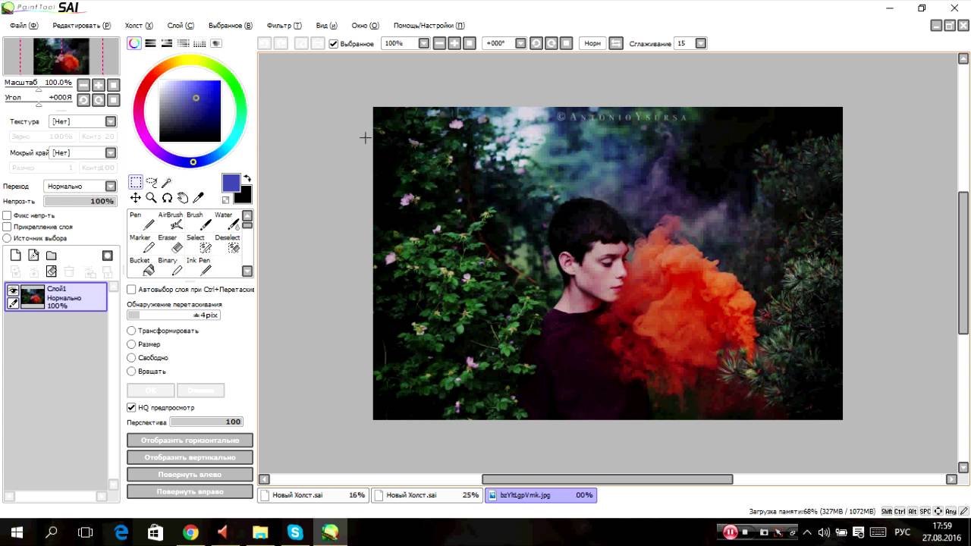Show the color wheel panel
The height and width of the screenshot is (546, 971).
point(134,43)
